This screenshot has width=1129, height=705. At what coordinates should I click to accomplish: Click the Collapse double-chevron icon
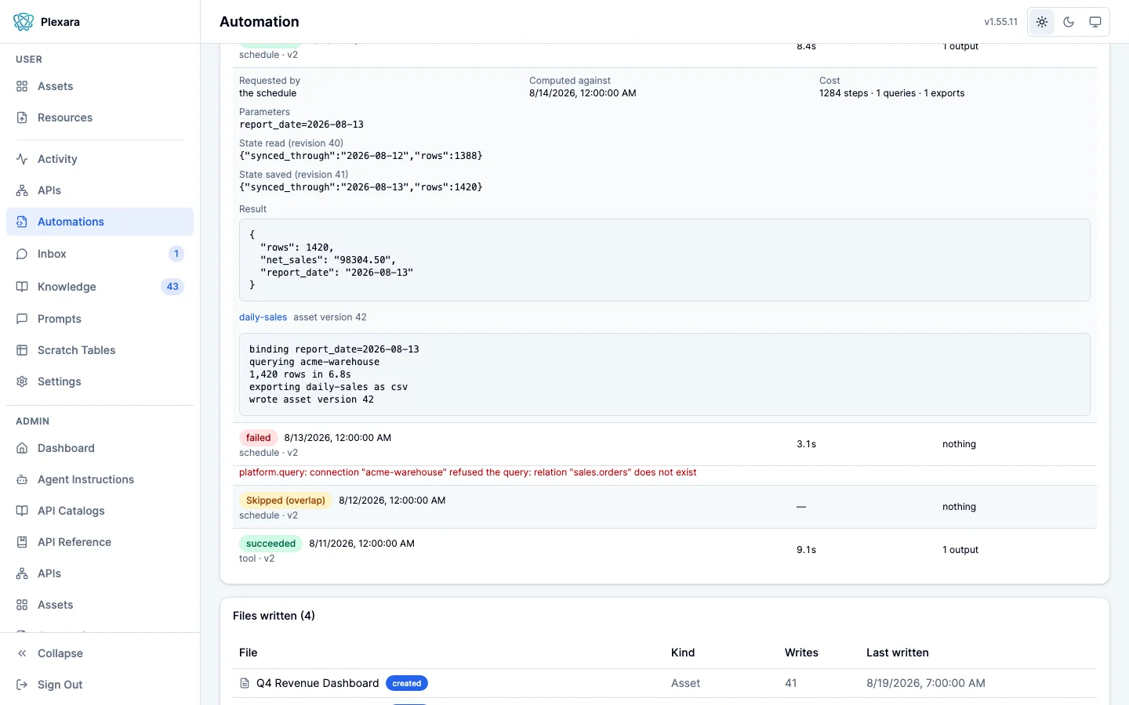coord(22,653)
